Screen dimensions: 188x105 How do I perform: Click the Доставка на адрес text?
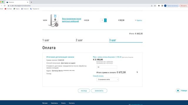click(x=68, y=63)
